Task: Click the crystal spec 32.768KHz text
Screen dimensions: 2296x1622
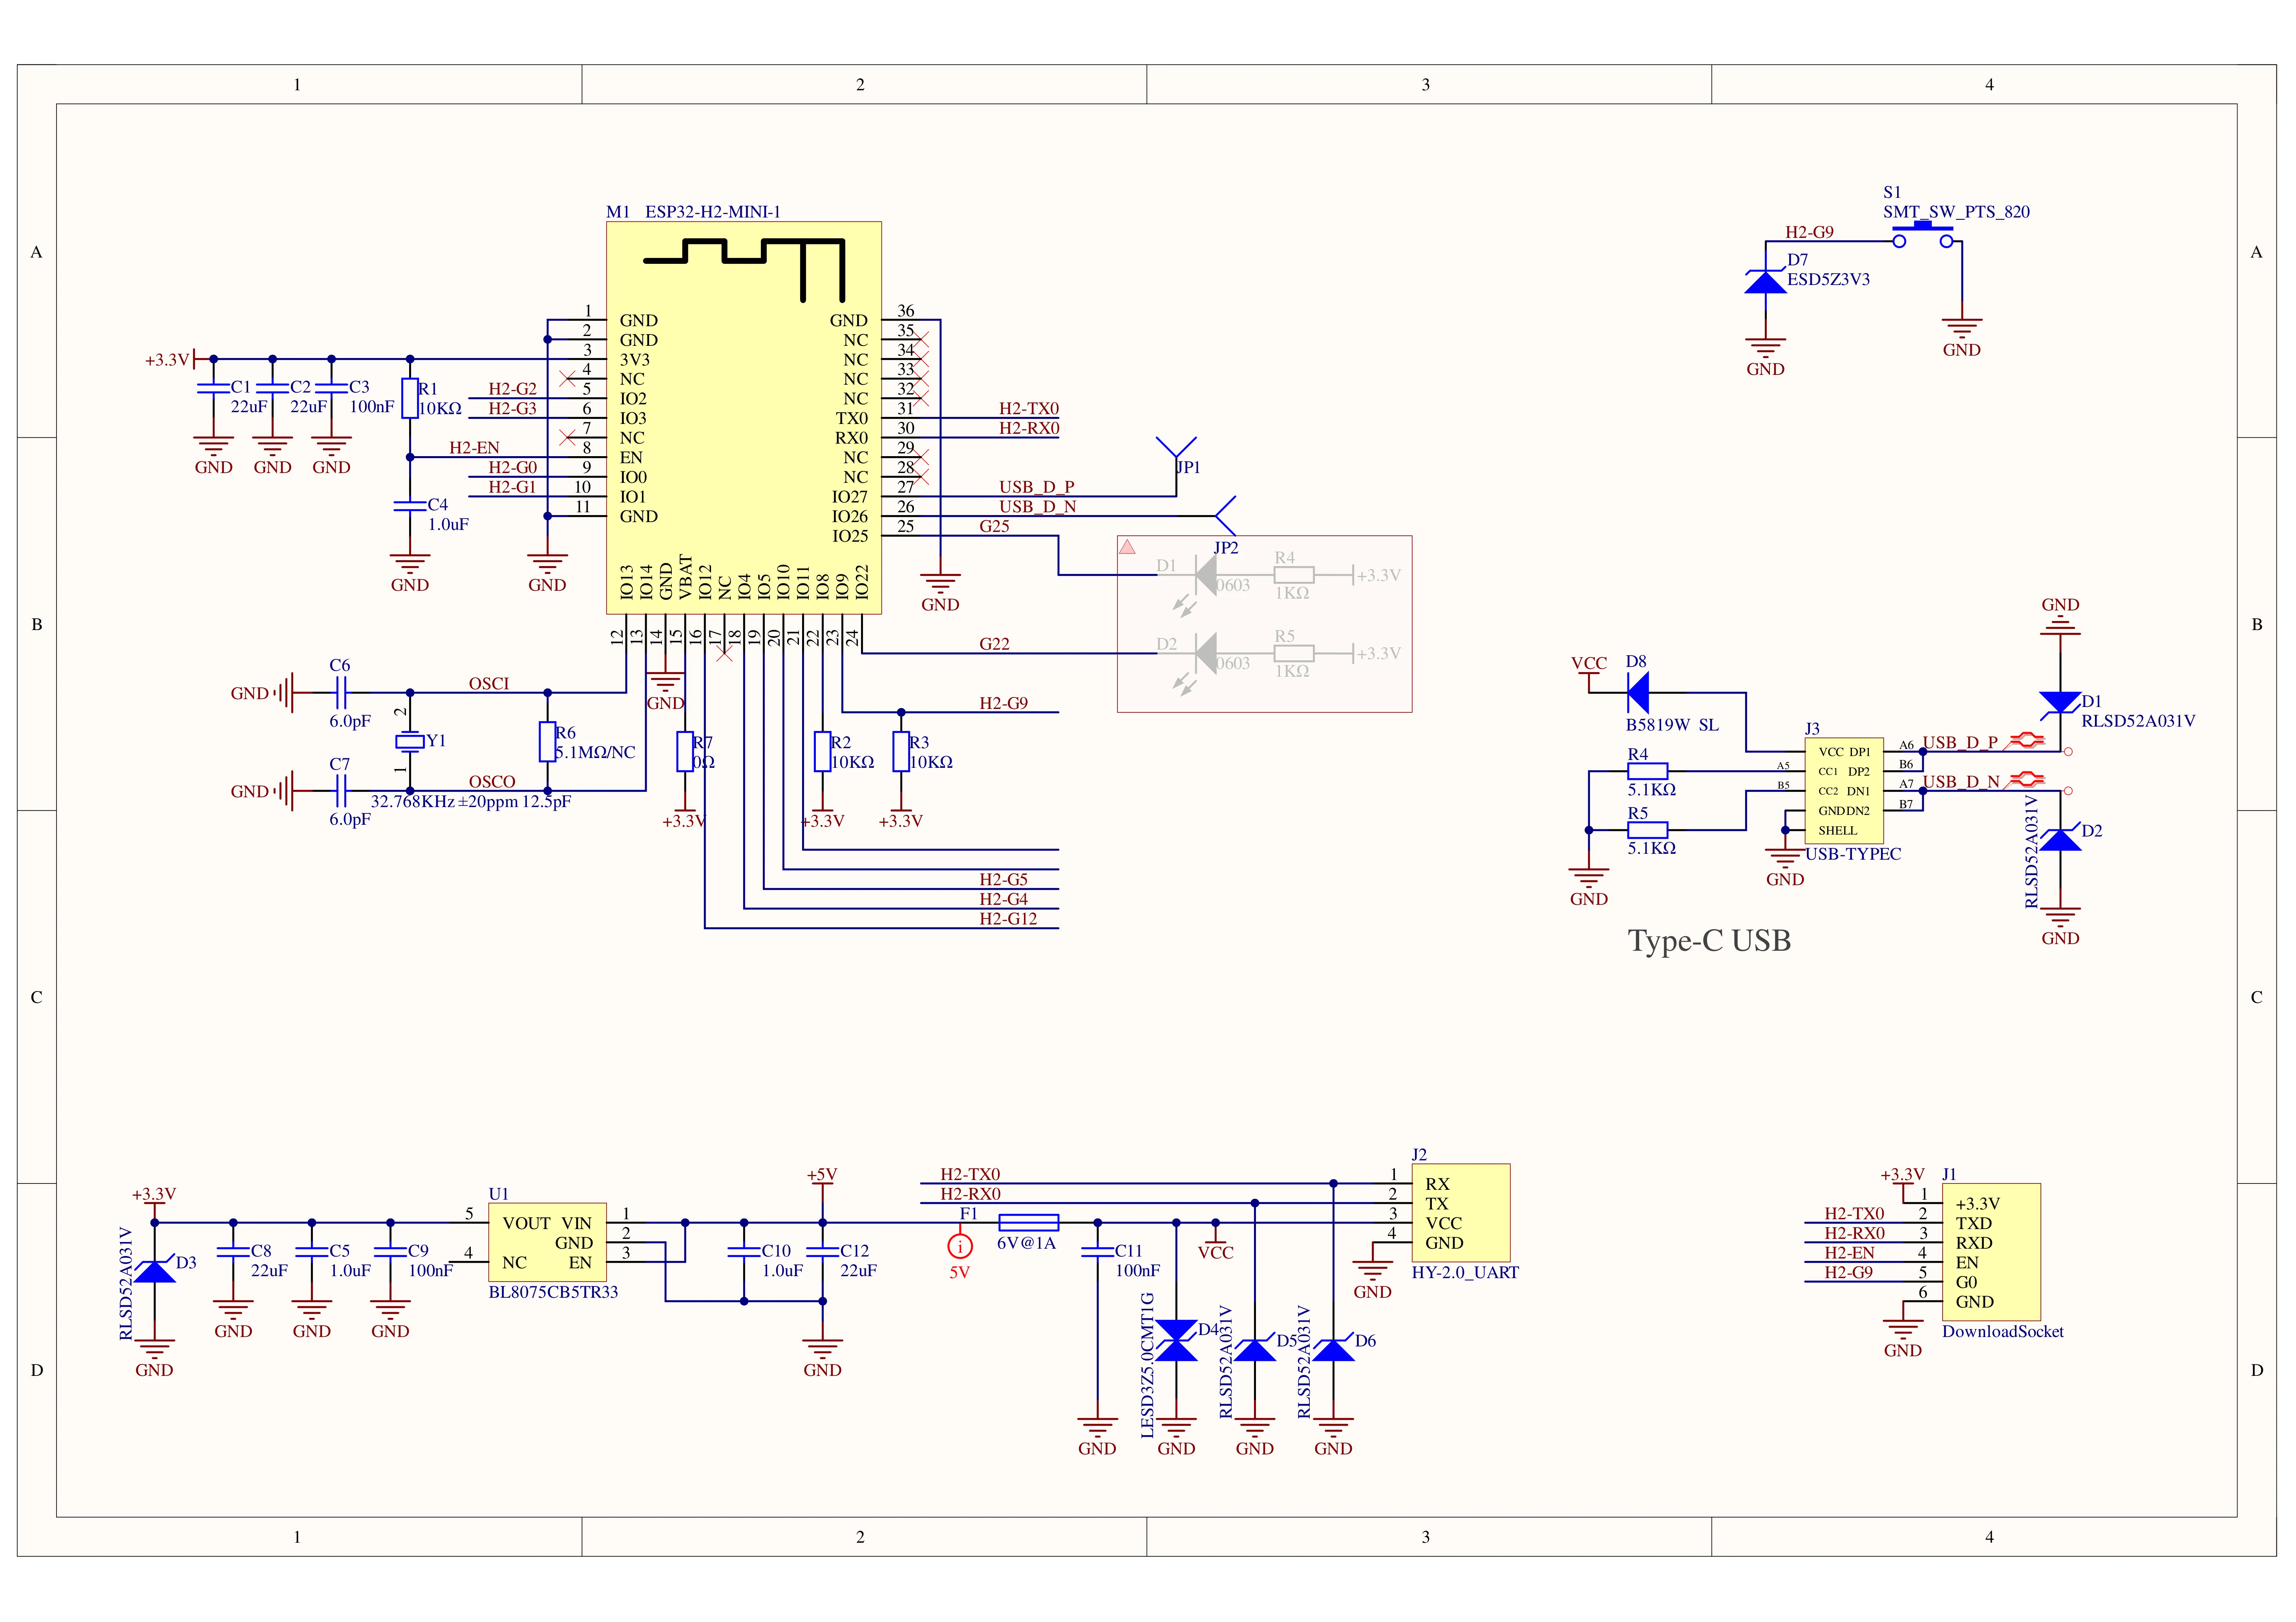Action: 471,802
